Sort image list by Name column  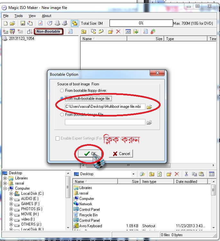click(104, 39)
